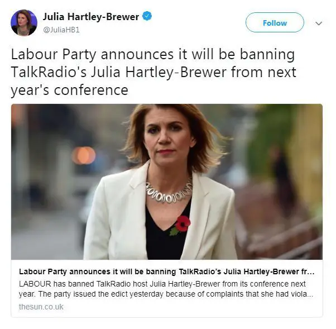336x329 pixels.
Task: Open the Julia Hartley-Brewer display name
Action: pos(91,17)
